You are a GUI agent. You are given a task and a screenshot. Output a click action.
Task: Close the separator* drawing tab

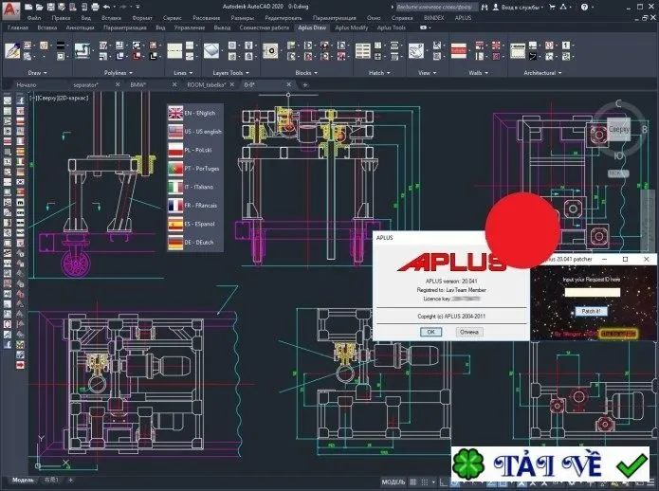click(118, 85)
